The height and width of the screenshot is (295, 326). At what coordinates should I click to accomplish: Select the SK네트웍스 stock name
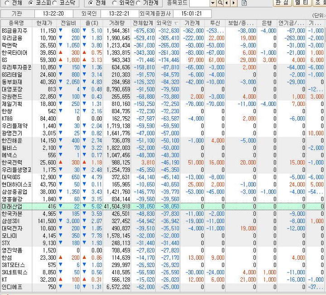(x=14, y=272)
